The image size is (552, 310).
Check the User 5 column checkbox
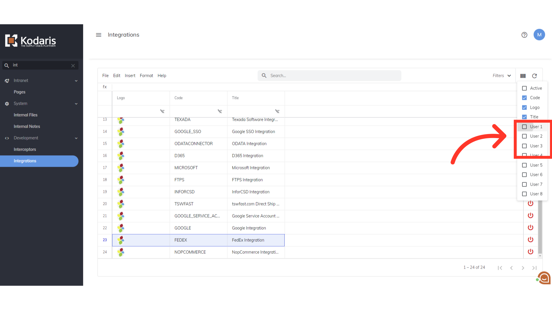pos(524,165)
